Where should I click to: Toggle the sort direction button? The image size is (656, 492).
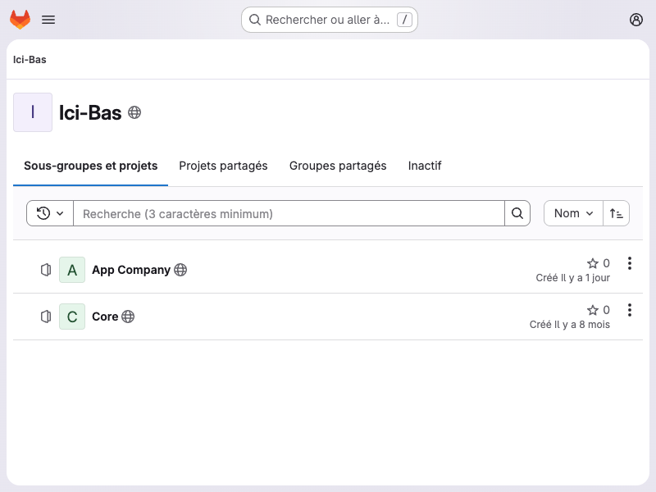(x=617, y=213)
